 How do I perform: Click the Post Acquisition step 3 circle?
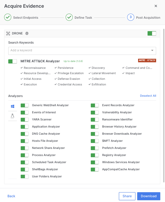click(131, 17)
